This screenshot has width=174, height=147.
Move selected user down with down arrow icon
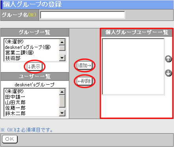(168, 73)
